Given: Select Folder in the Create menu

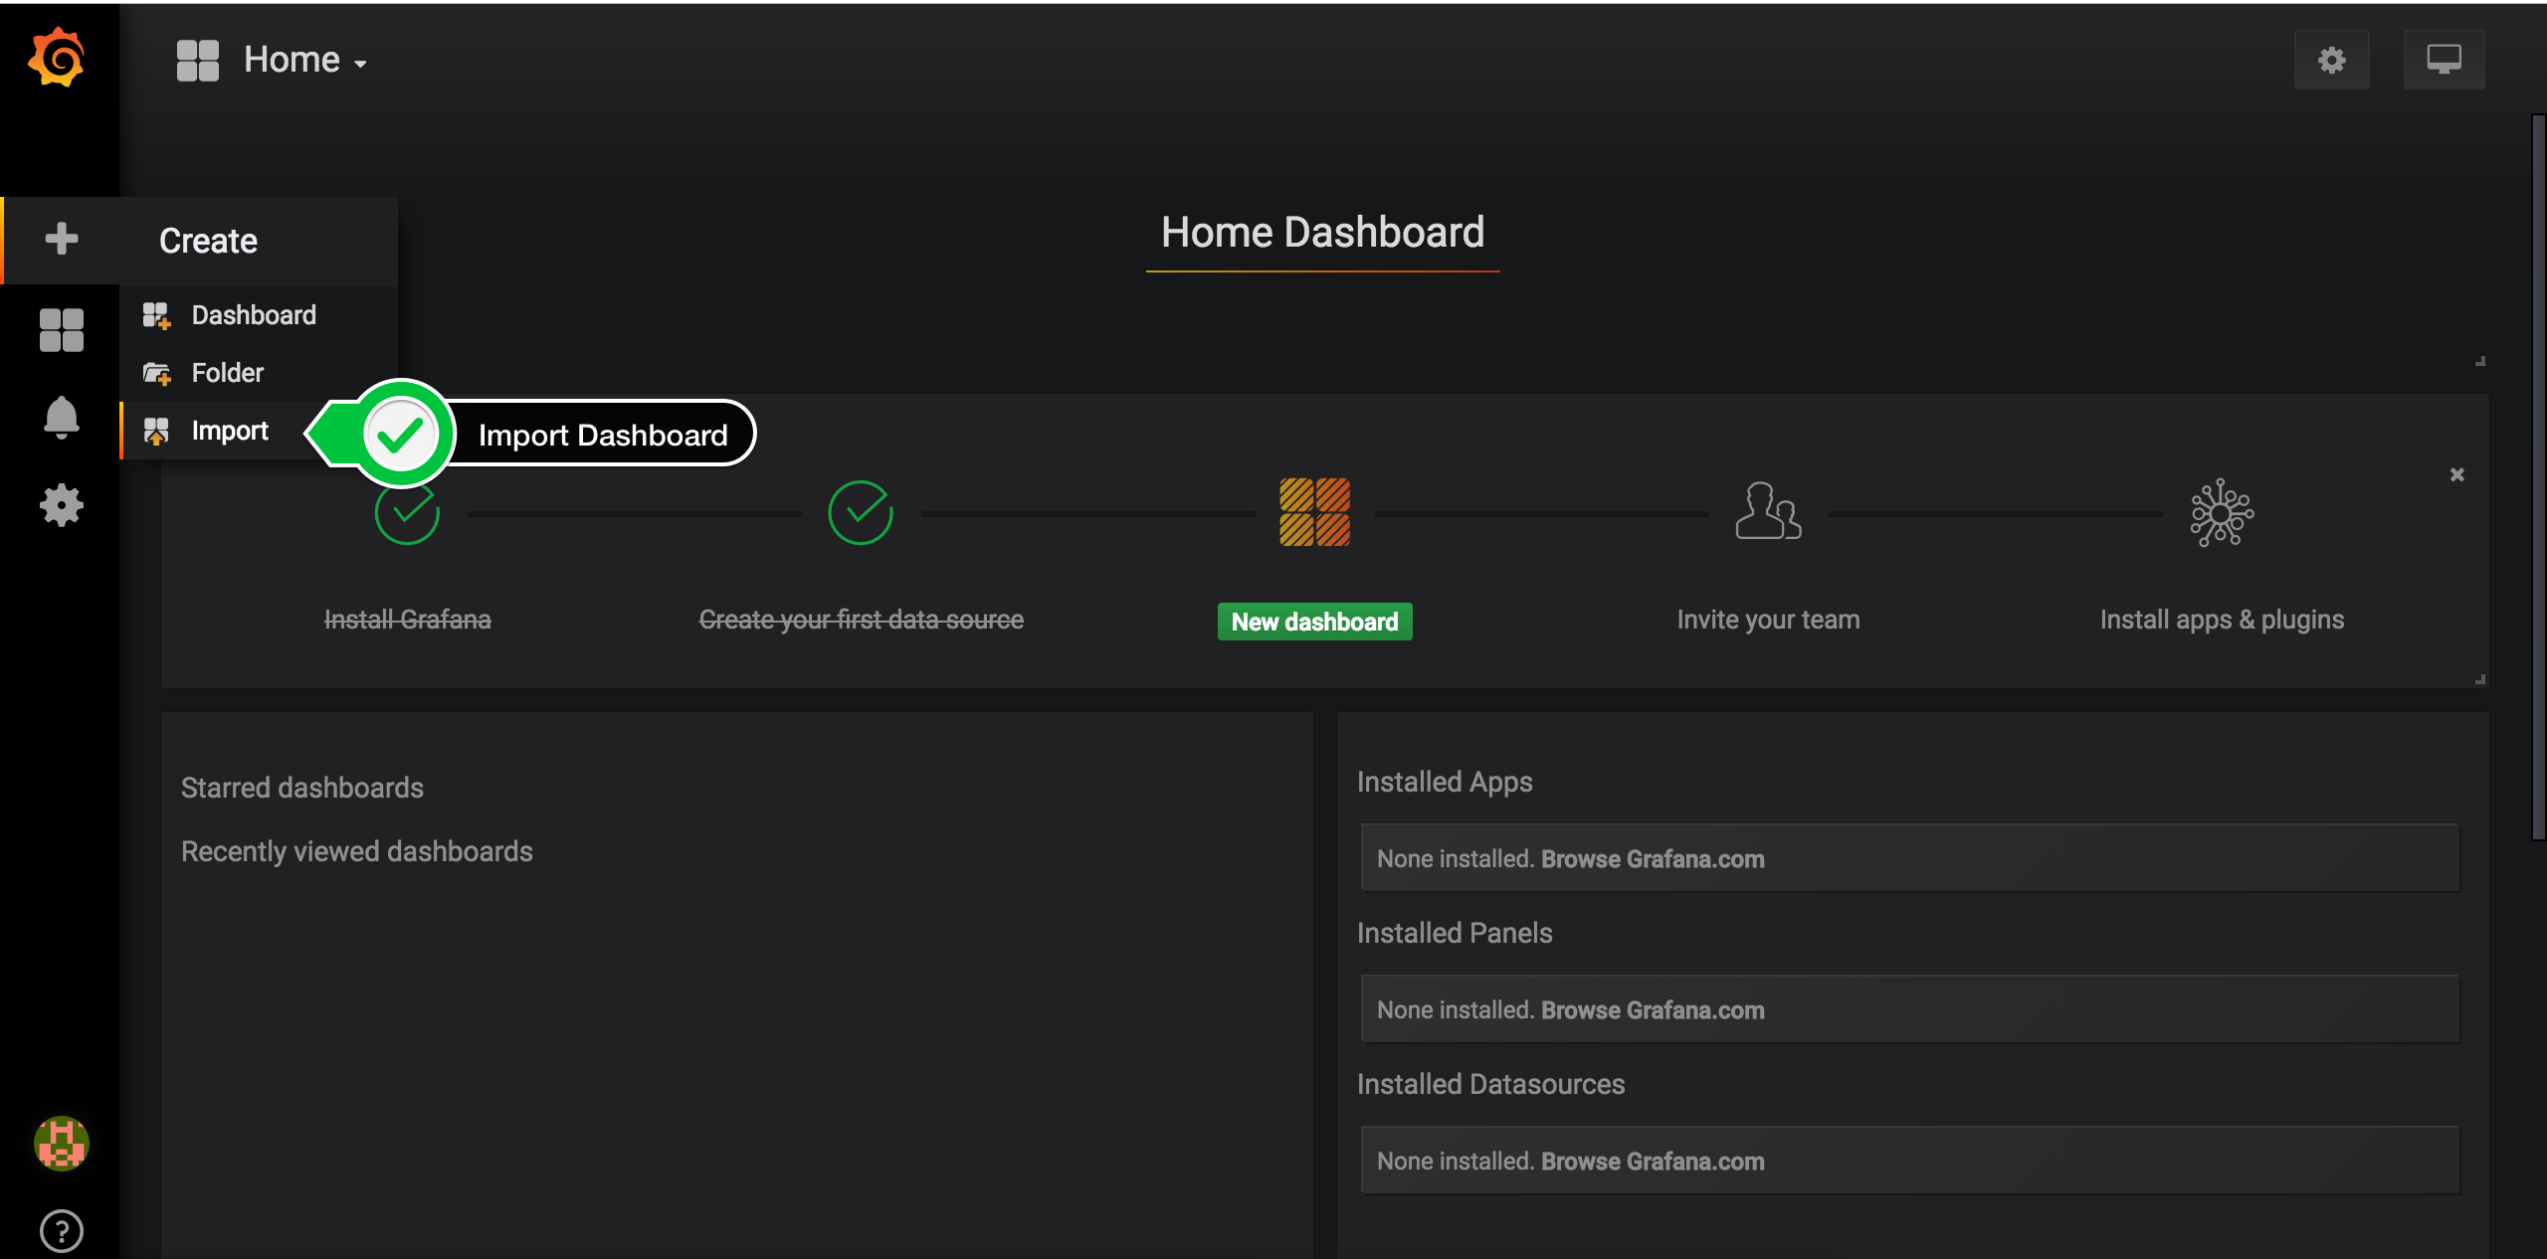Looking at the screenshot, I should coord(259,373).
